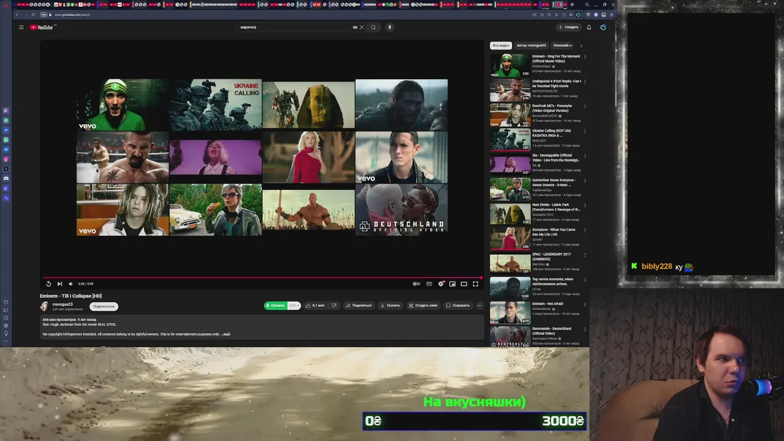
Task: Click the 'Ukraine Calling' endscreen tile
Action: click(216, 104)
